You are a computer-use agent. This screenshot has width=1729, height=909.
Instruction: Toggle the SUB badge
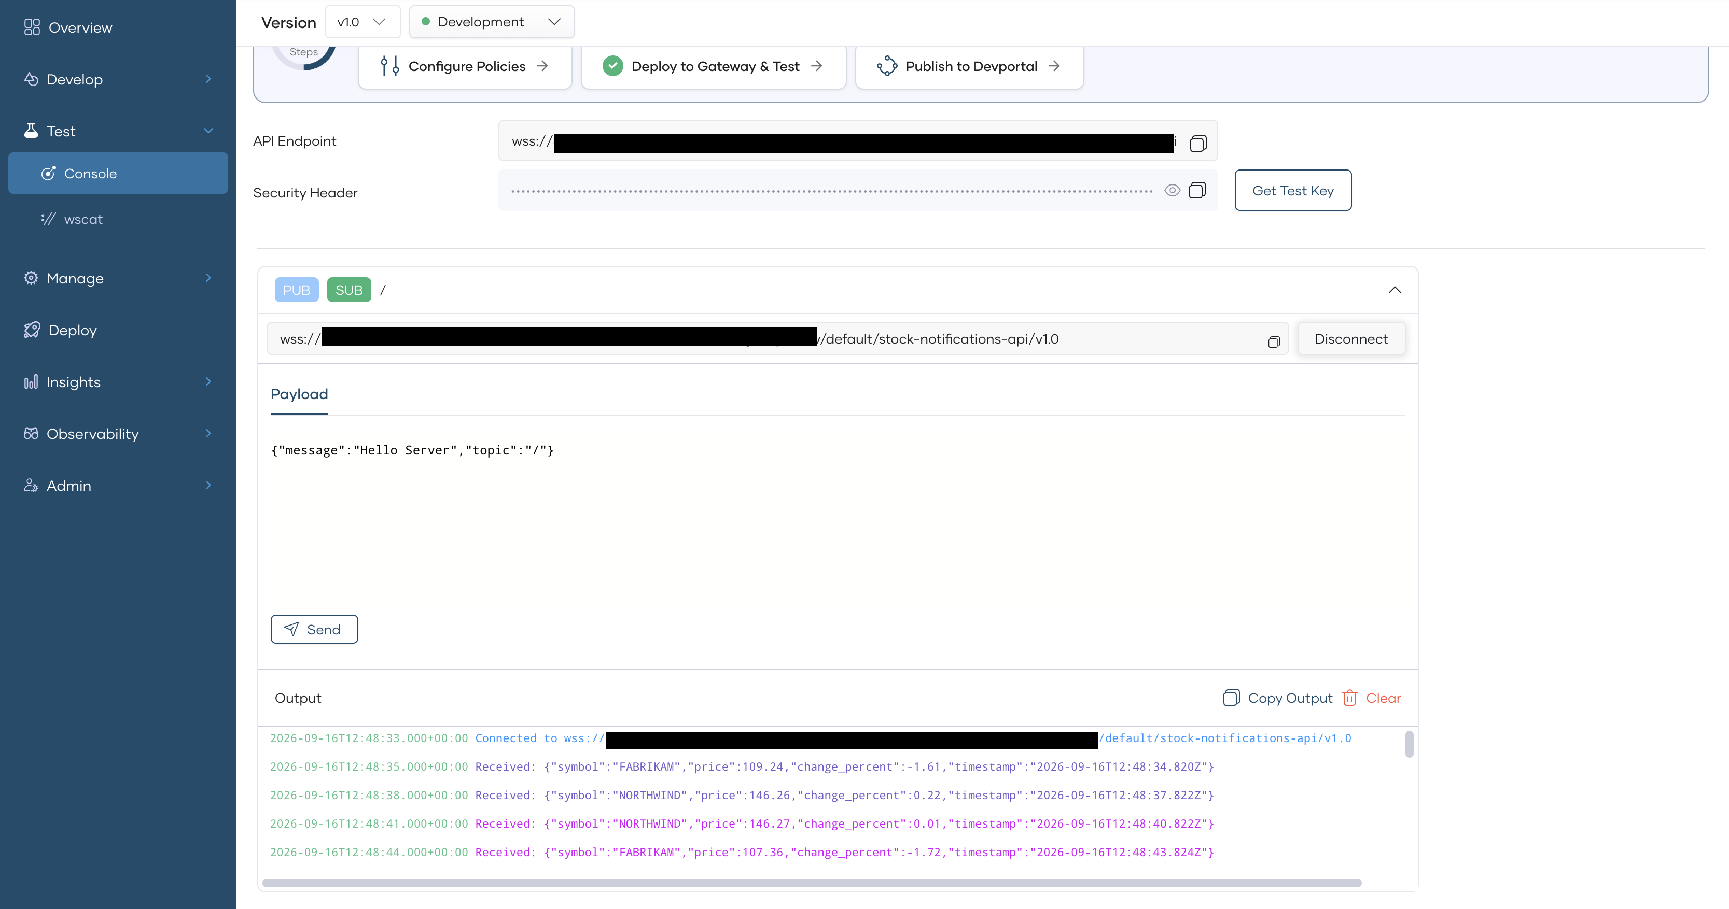349,290
